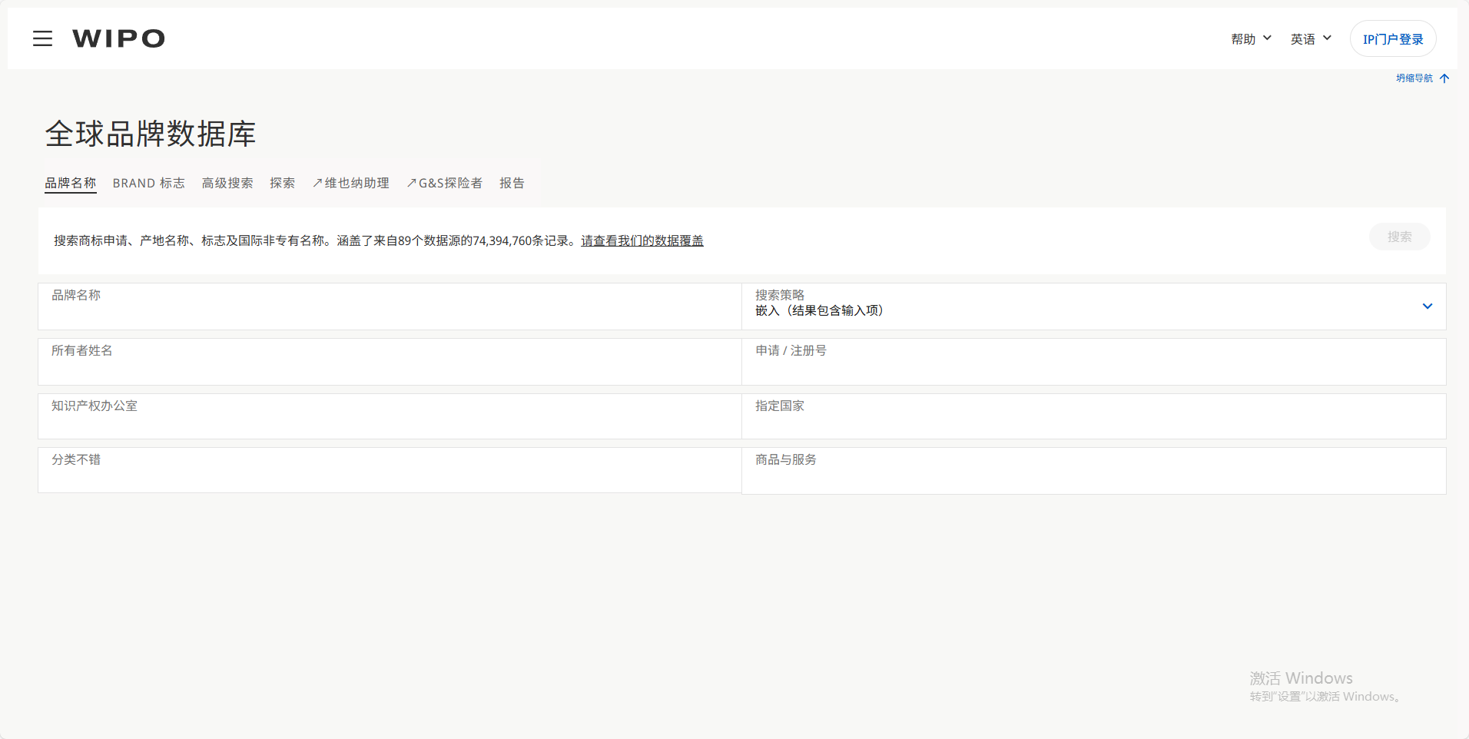1469x739 pixels.
Task: Open the 探索 tab
Action: coord(282,183)
